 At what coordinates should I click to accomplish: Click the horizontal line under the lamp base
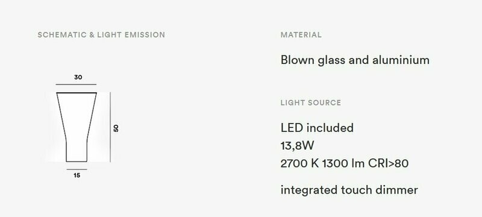coord(77,169)
